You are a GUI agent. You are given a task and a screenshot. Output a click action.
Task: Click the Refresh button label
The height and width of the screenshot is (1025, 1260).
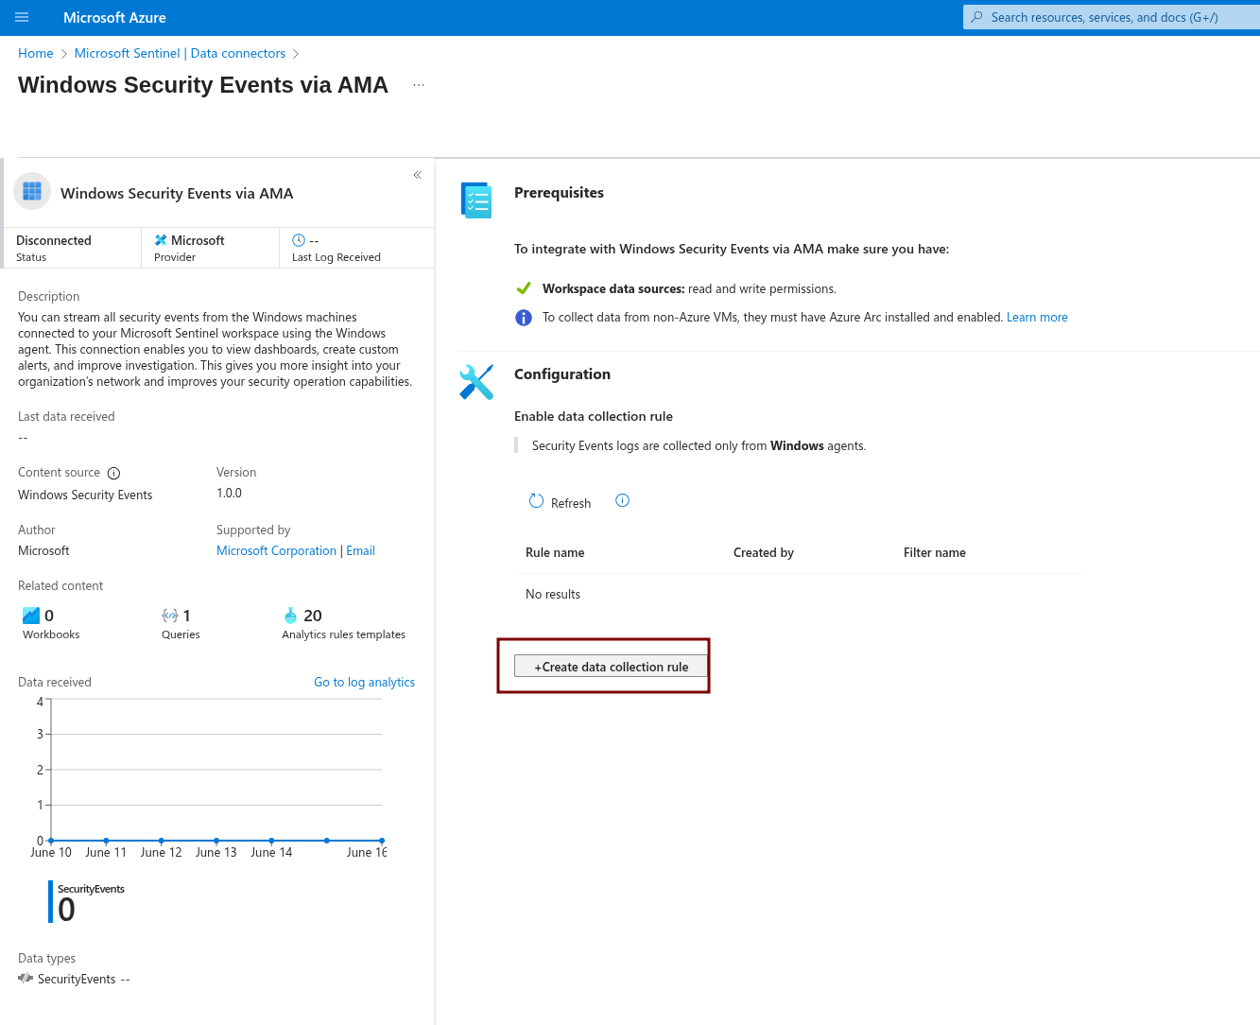click(x=571, y=503)
